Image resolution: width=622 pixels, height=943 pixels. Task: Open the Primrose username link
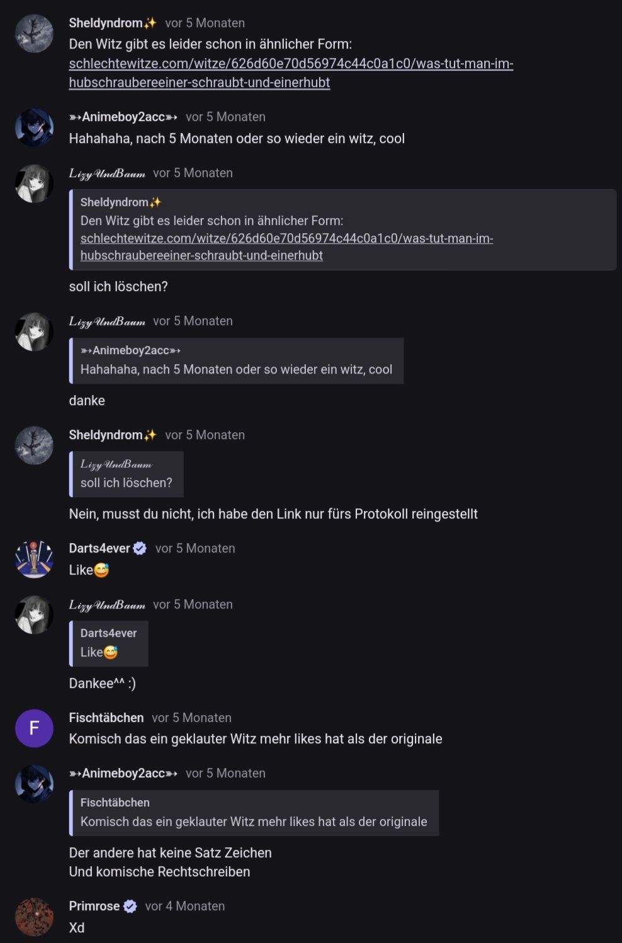tap(94, 906)
